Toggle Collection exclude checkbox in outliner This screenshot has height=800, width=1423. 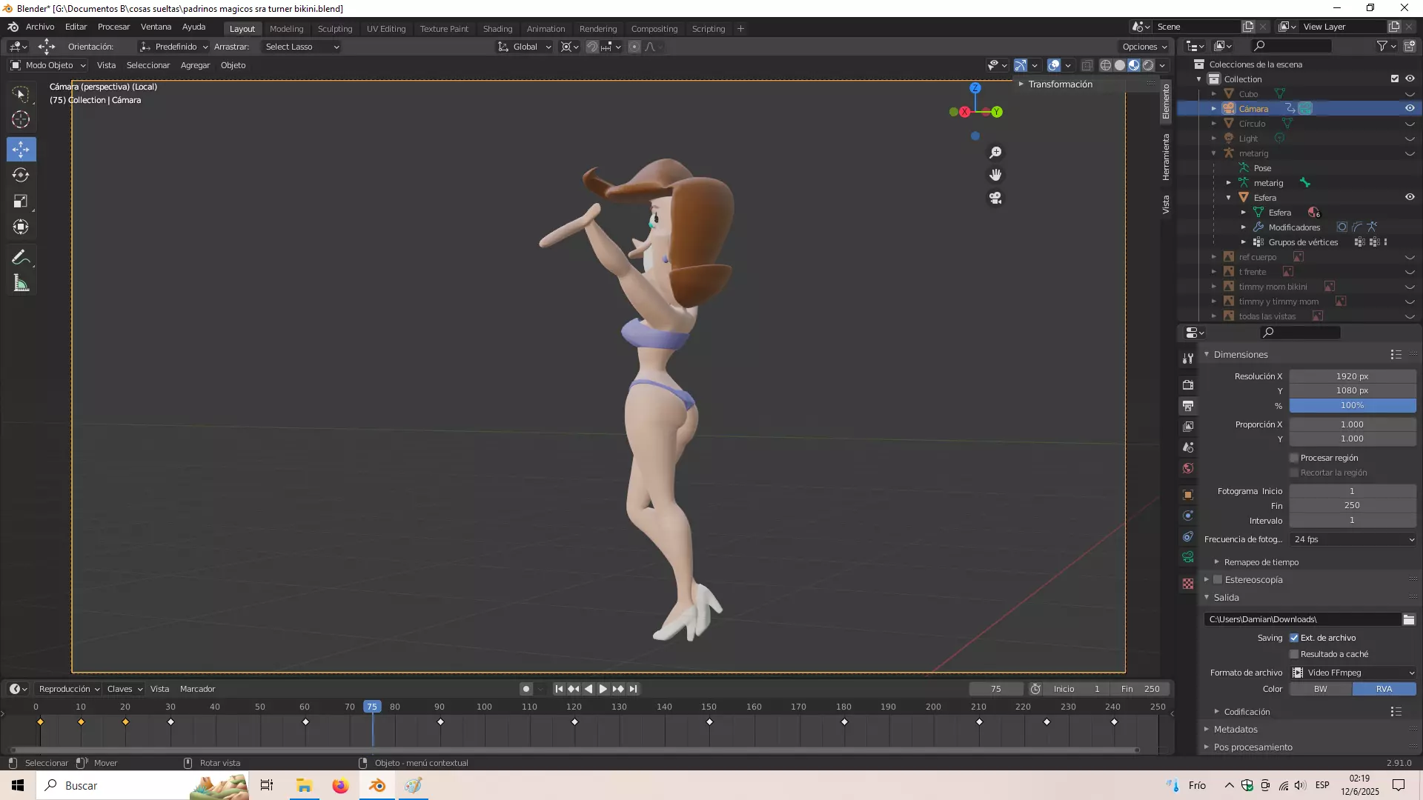coord(1395,79)
